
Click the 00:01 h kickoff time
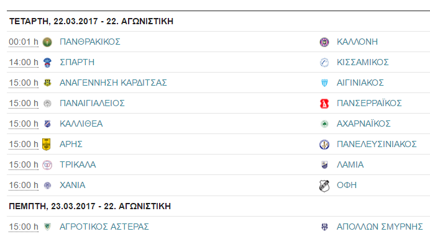(24, 42)
